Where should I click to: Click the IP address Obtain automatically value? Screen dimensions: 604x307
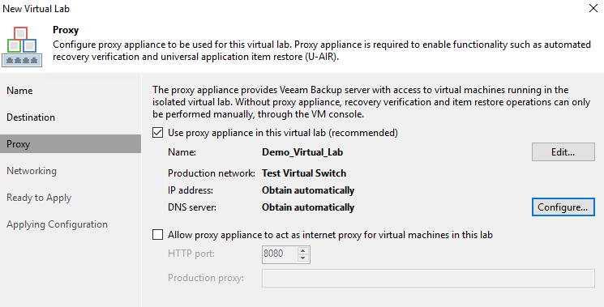(x=308, y=190)
